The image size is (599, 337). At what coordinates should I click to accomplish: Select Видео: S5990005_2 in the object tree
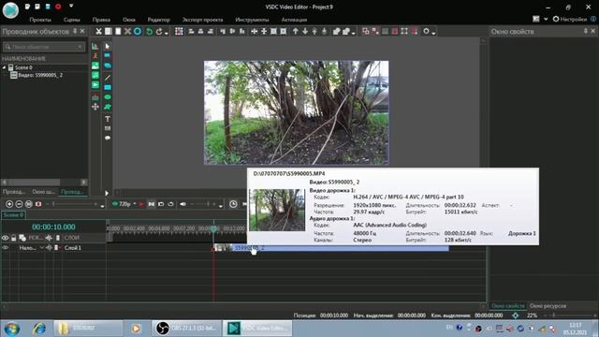click(x=37, y=75)
